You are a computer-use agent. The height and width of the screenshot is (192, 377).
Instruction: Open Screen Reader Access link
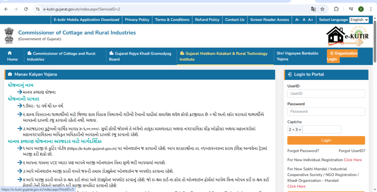(x=269, y=20)
